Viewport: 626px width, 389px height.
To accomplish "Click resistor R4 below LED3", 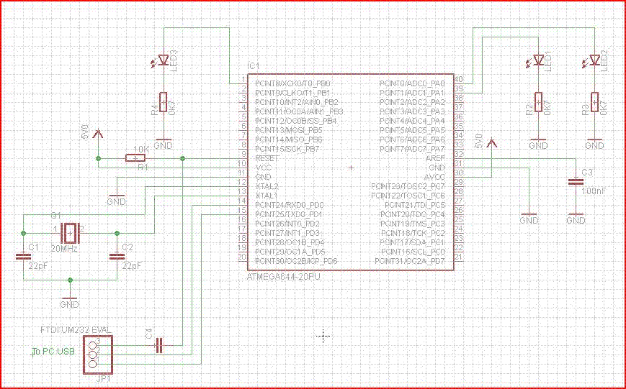I will coord(164,102).
